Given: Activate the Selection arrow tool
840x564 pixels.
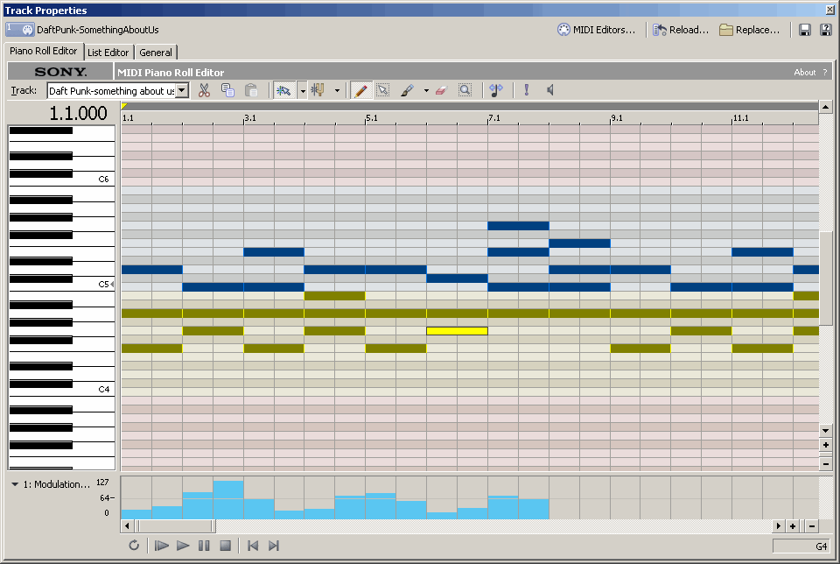Looking at the screenshot, I should [x=384, y=90].
